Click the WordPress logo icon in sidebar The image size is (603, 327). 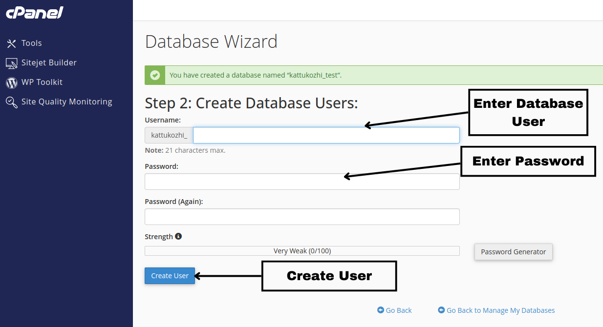point(12,82)
